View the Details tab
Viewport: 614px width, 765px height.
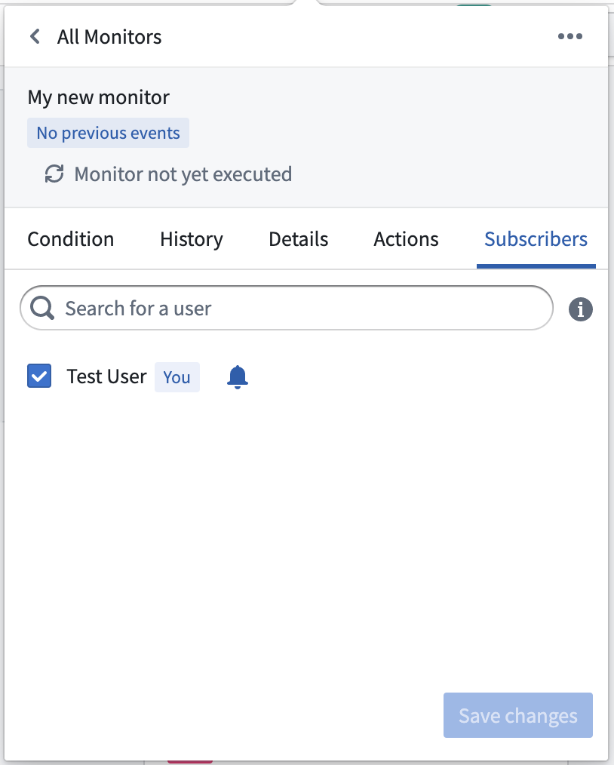pos(299,239)
